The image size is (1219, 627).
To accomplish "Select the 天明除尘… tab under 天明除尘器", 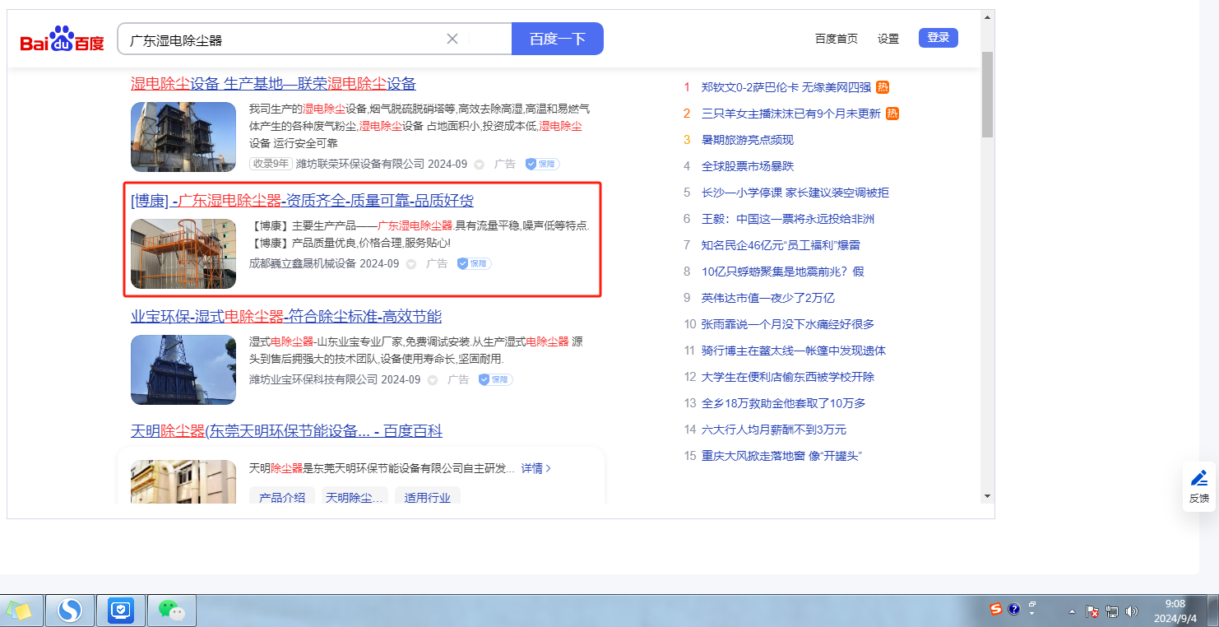I will point(355,497).
